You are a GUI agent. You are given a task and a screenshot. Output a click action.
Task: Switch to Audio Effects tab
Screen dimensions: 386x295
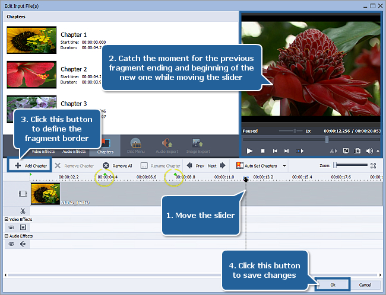click(x=74, y=152)
